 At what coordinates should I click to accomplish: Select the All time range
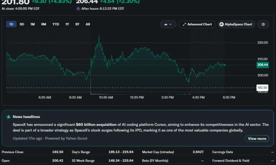point(88,24)
